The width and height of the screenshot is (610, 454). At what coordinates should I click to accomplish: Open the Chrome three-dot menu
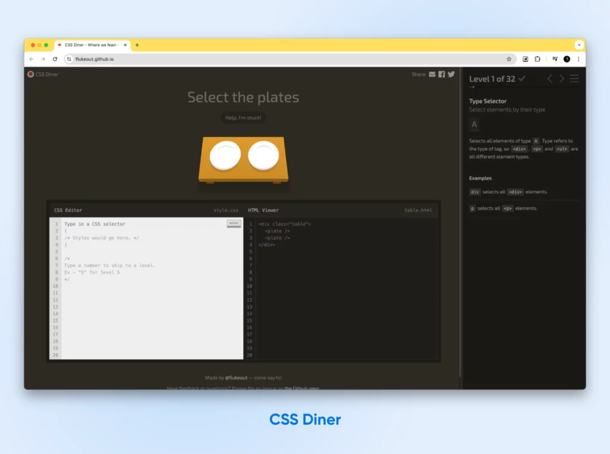click(x=578, y=60)
